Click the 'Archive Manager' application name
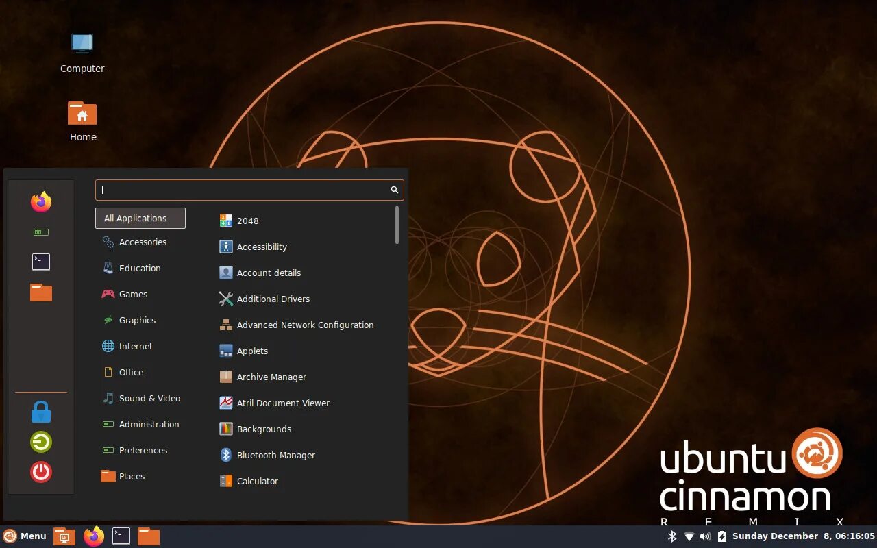 point(271,377)
